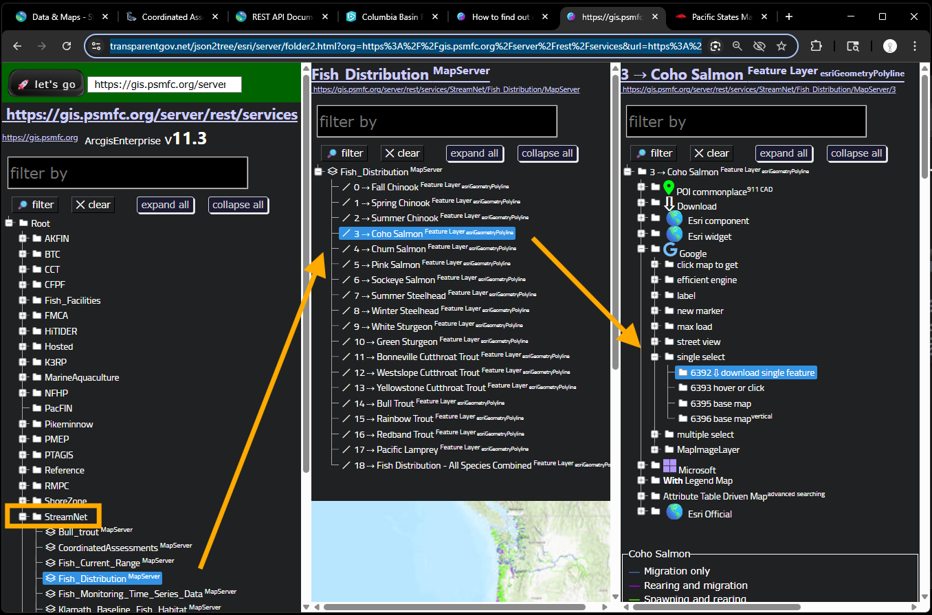Screen dimensions: 932x615
Task: Click the site info icon in address bar
Action: tap(97, 46)
